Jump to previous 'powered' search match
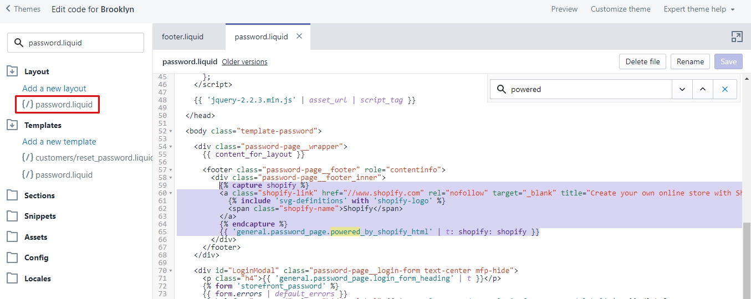Image resolution: width=751 pixels, height=299 pixels. pyautogui.click(x=703, y=89)
